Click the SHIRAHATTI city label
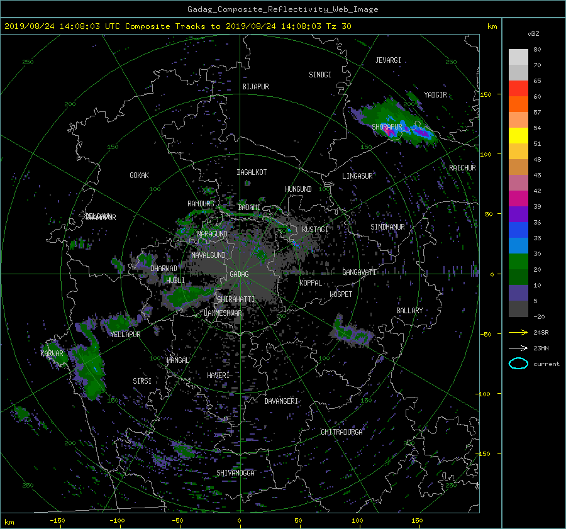The width and height of the screenshot is (566, 529). (236, 299)
